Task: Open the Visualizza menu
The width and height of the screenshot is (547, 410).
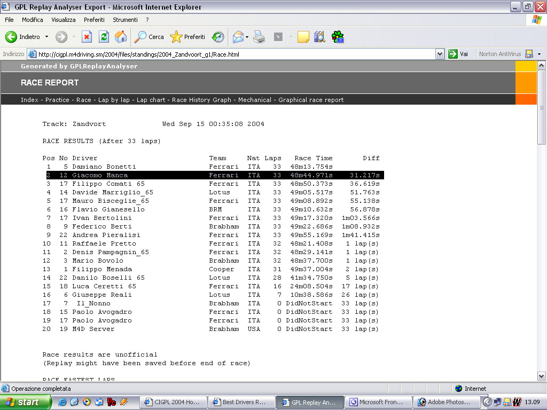Action: (x=64, y=20)
